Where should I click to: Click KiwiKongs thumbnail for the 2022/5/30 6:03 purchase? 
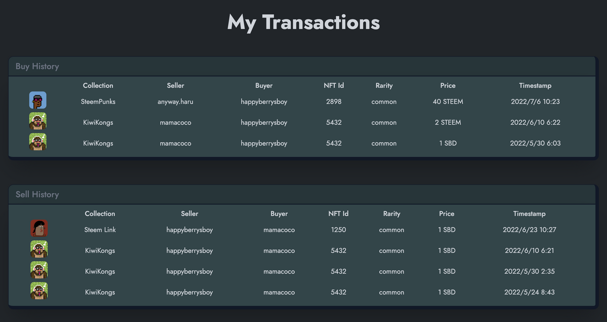[x=38, y=142]
